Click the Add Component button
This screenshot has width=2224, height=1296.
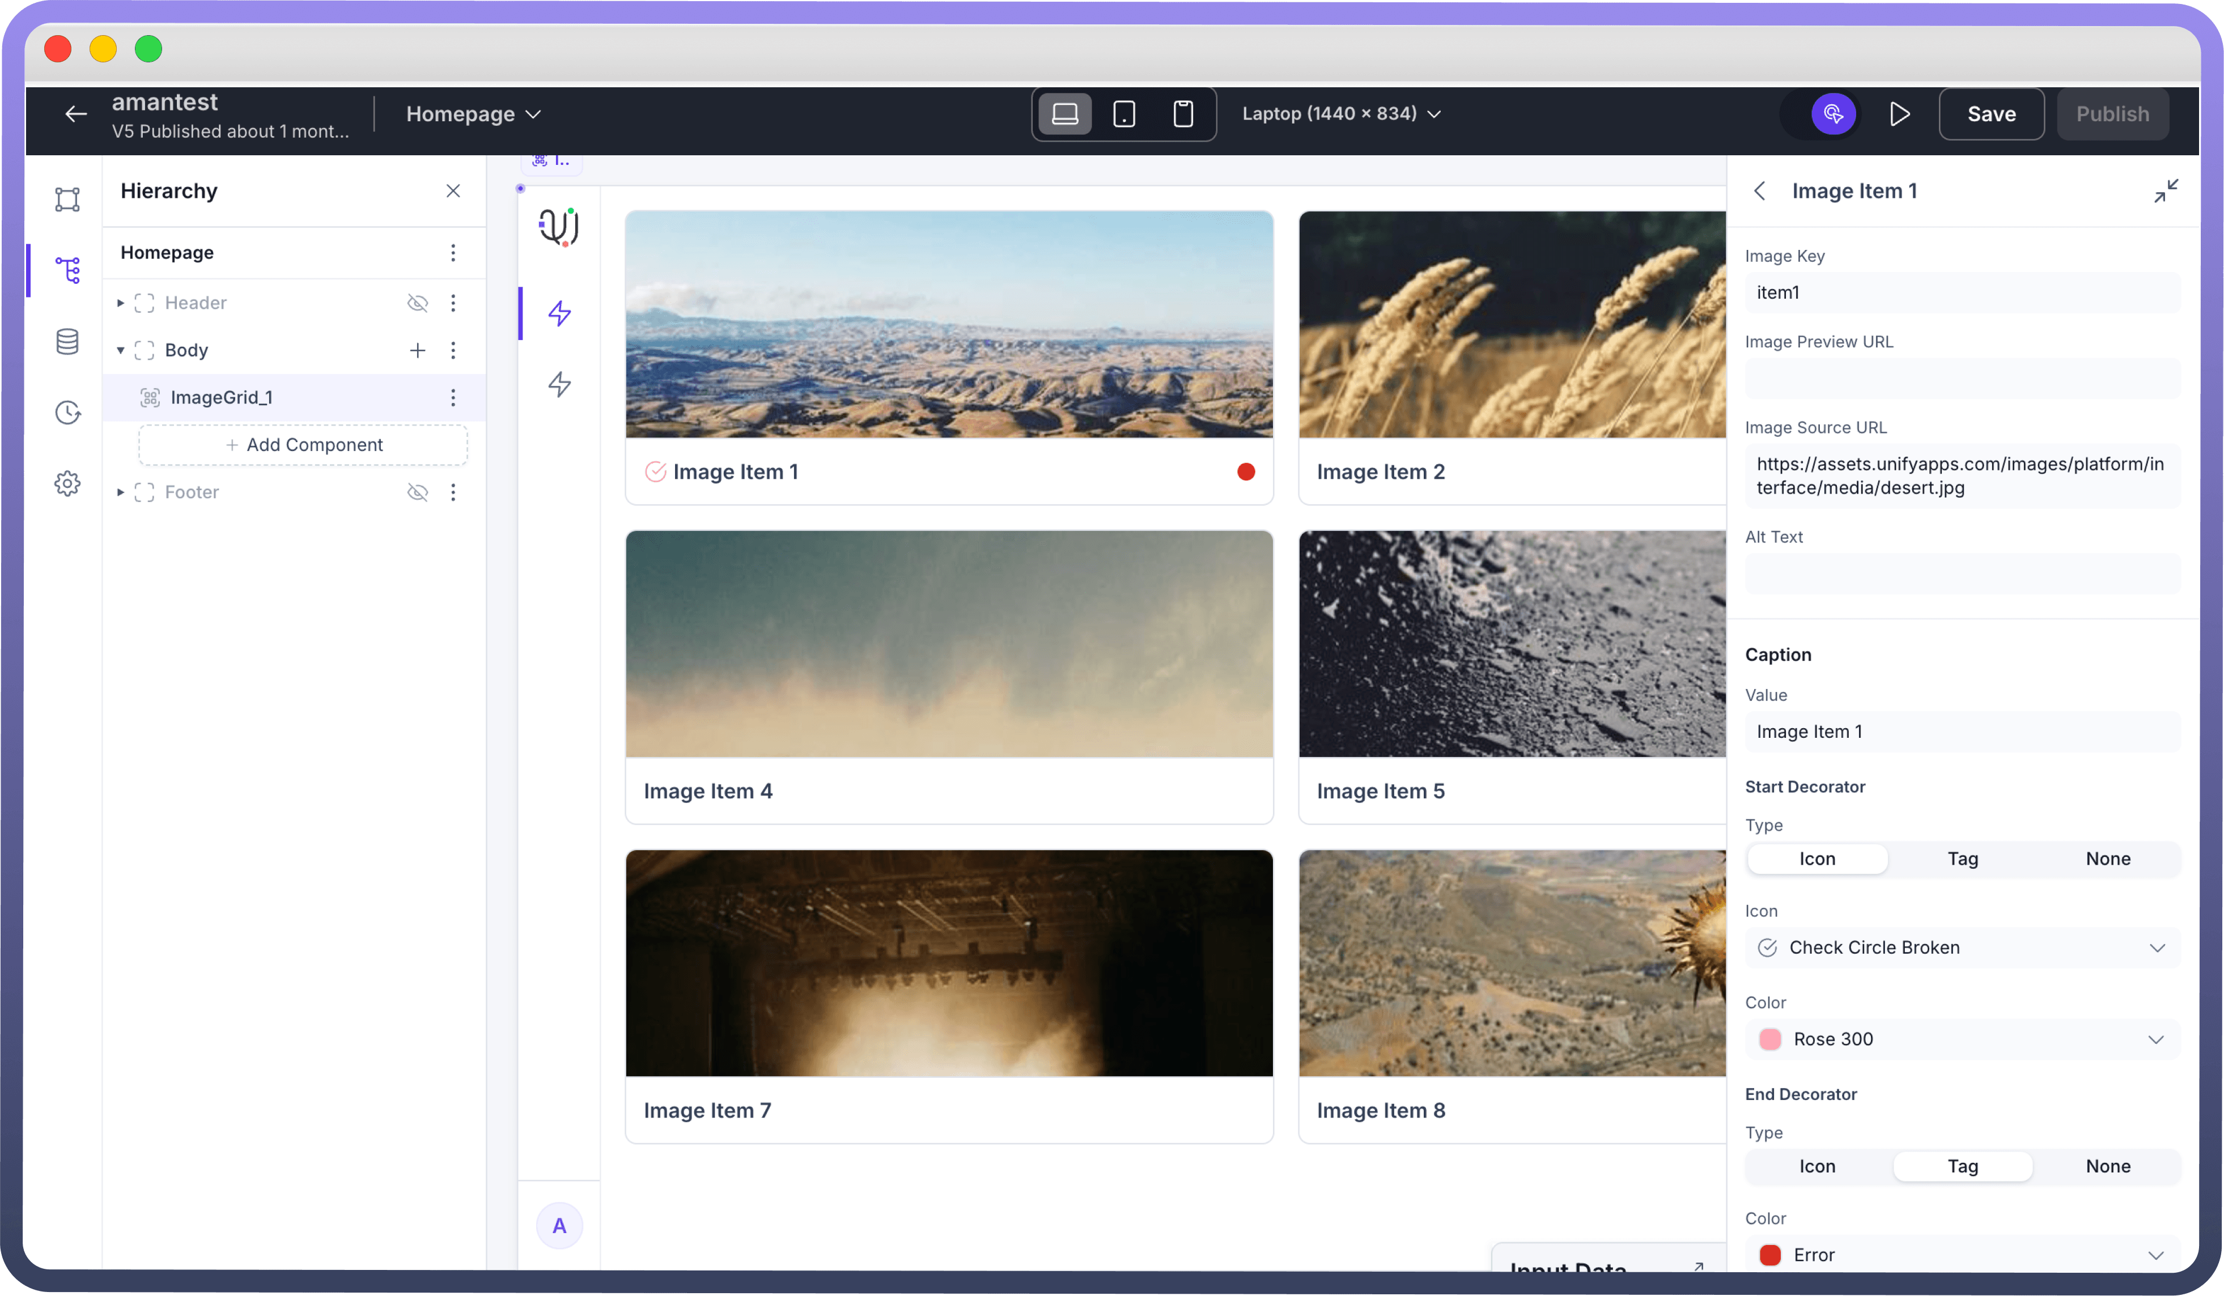(x=303, y=445)
